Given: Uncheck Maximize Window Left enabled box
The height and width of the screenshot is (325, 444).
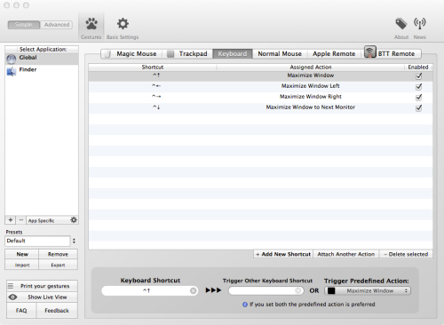Looking at the screenshot, I should (418, 87).
